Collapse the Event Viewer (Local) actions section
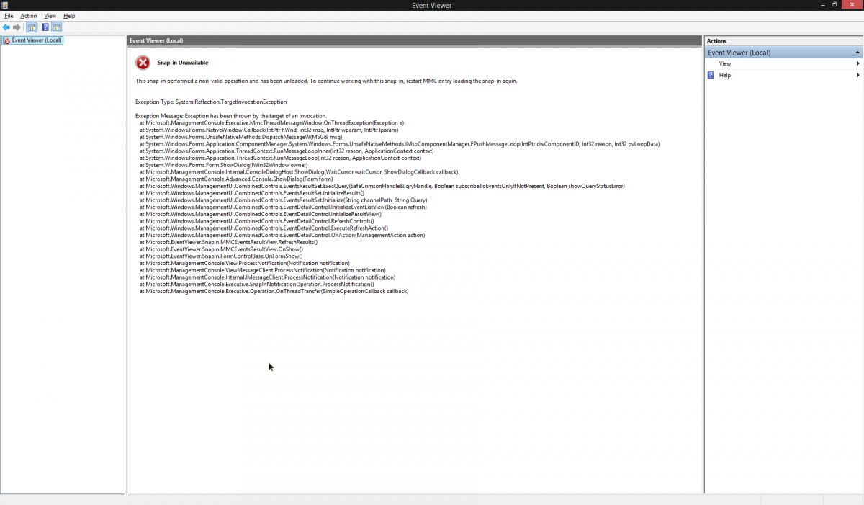 857,53
